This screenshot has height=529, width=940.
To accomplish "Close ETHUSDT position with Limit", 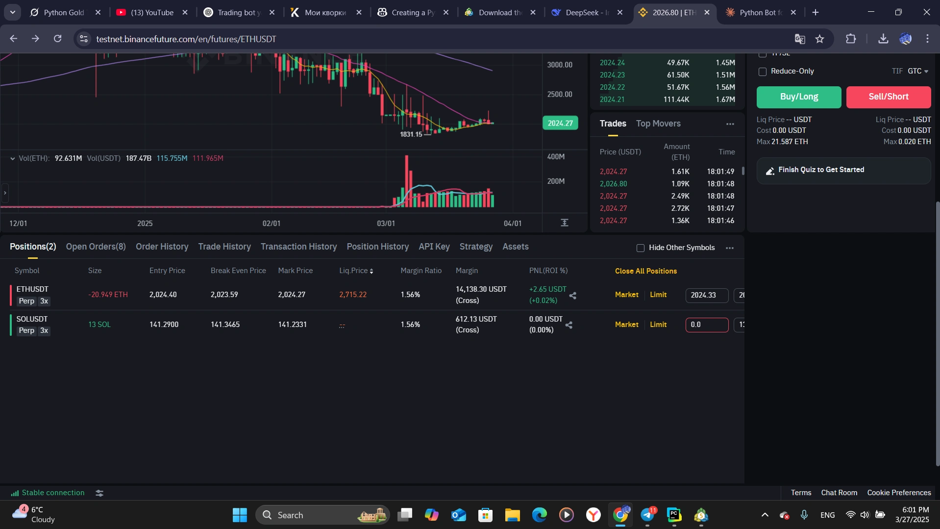I will [x=658, y=295].
